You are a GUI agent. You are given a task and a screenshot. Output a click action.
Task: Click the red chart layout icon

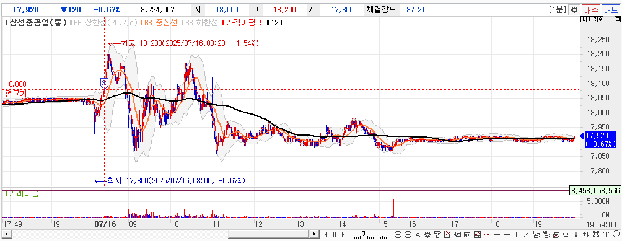tap(477, 234)
